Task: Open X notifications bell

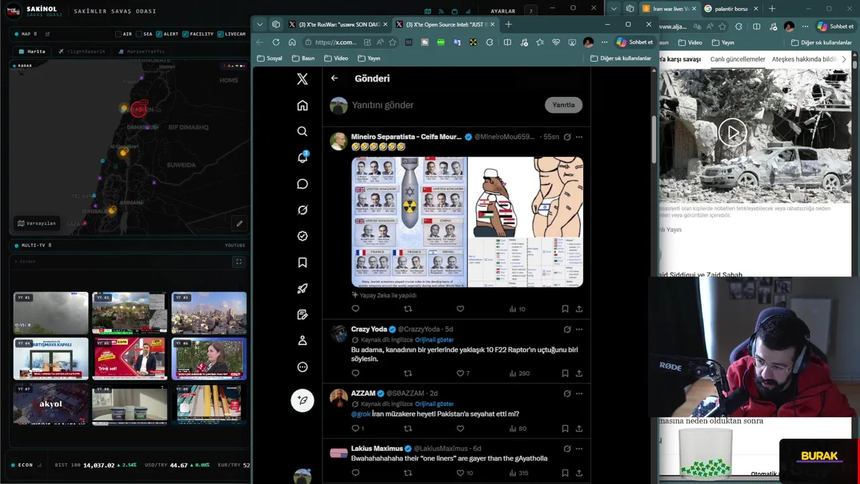Action: point(302,157)
